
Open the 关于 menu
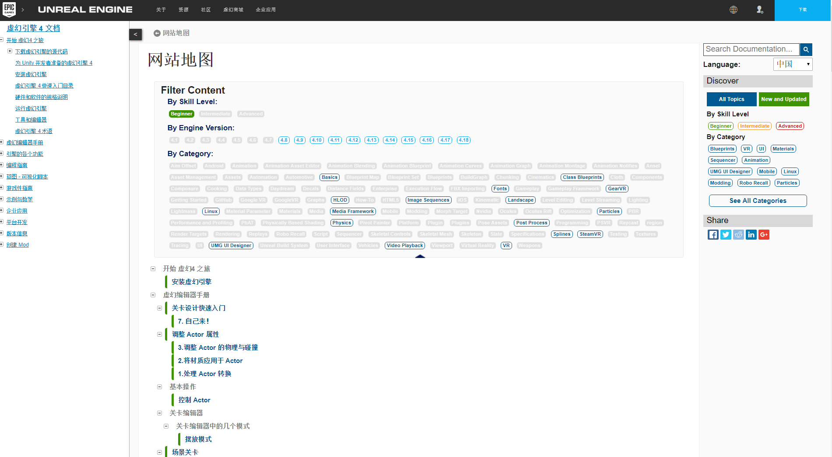click(161, 10)
